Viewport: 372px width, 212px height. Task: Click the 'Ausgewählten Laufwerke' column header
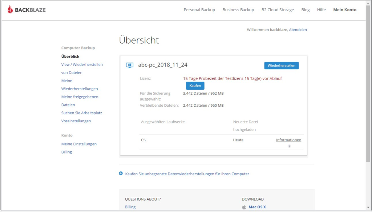[163, 122]
